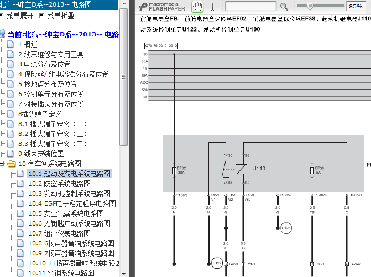Open 10.7 组合仪表电路图
The width and height of the screenshot is (371, 277).
59,233
